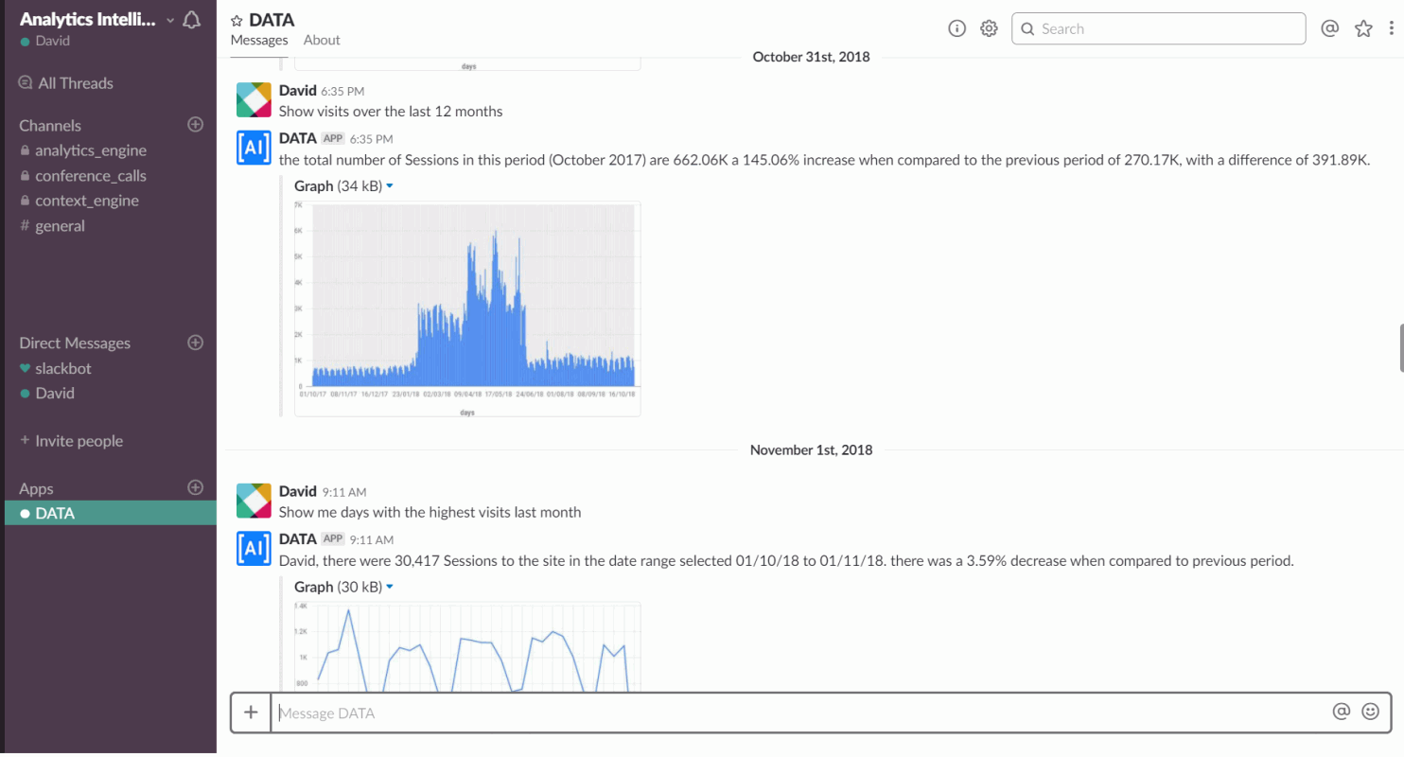The width and height of the screenshot is (1404, 757).
Task: Open emoji picker smiley icon
Action: click(1370, 712)
